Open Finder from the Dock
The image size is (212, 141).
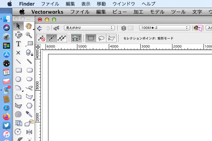click(x=6, y=19)
